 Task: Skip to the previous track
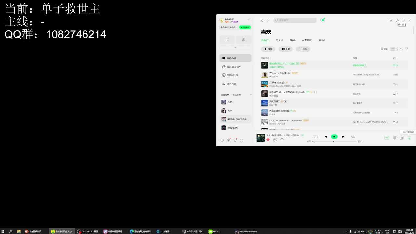pos(326,137)
